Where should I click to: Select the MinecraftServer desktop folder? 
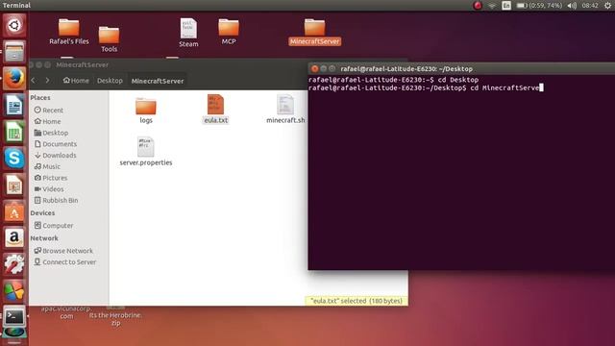click(x=314, y=32)
